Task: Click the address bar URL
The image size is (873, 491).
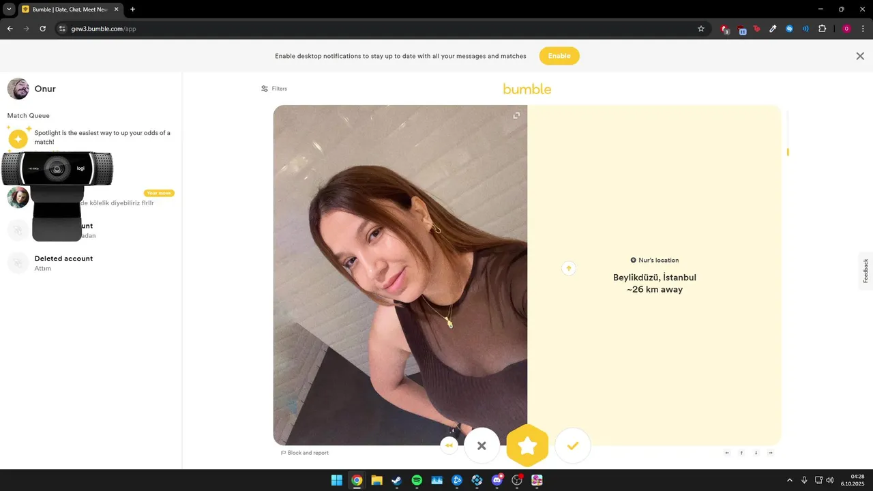Action: [104, 29]
